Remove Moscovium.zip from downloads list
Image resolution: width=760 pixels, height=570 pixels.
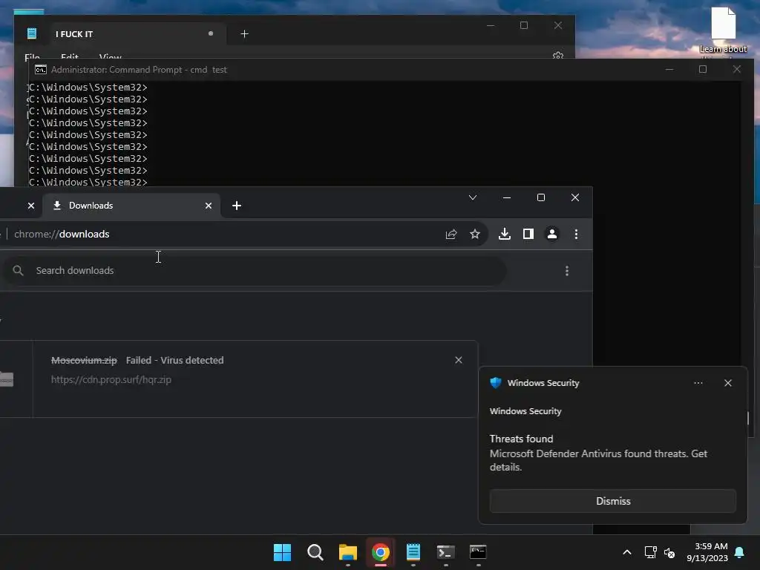tap(459, 360)
